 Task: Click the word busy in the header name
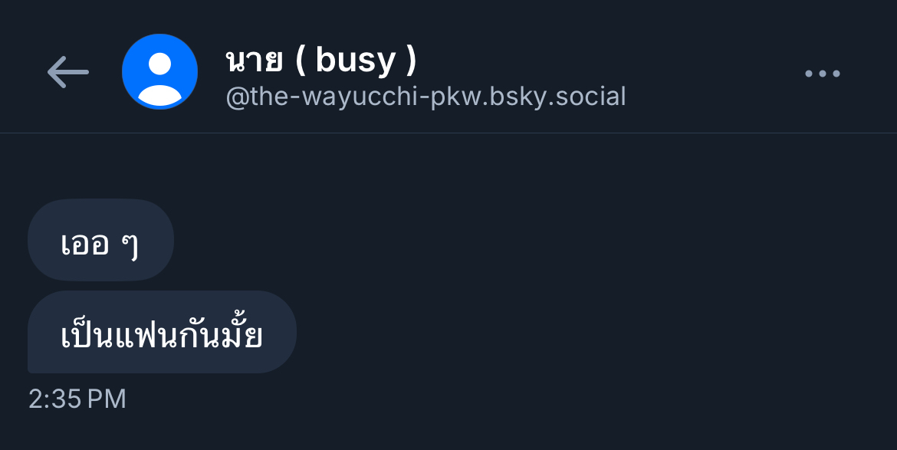355,61
